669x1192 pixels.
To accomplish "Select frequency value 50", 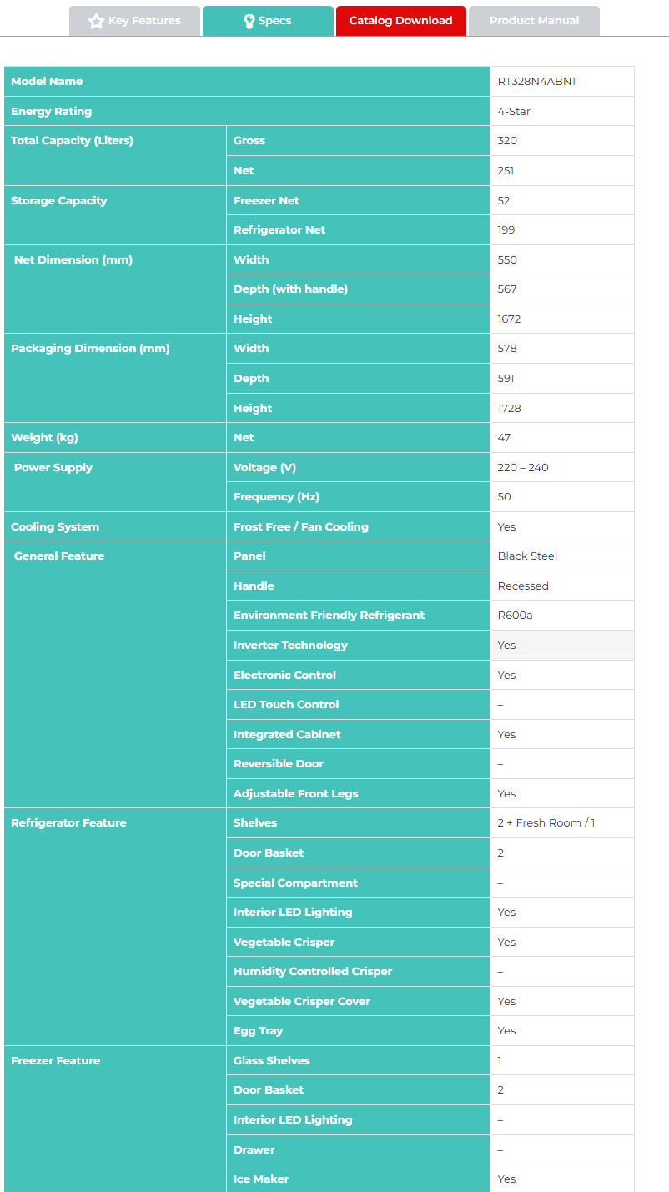I will pyautogui.click(x=504, y=497).
